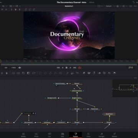Toggle the red loop playback button
The image size is (138, 138).
(80, 68)
